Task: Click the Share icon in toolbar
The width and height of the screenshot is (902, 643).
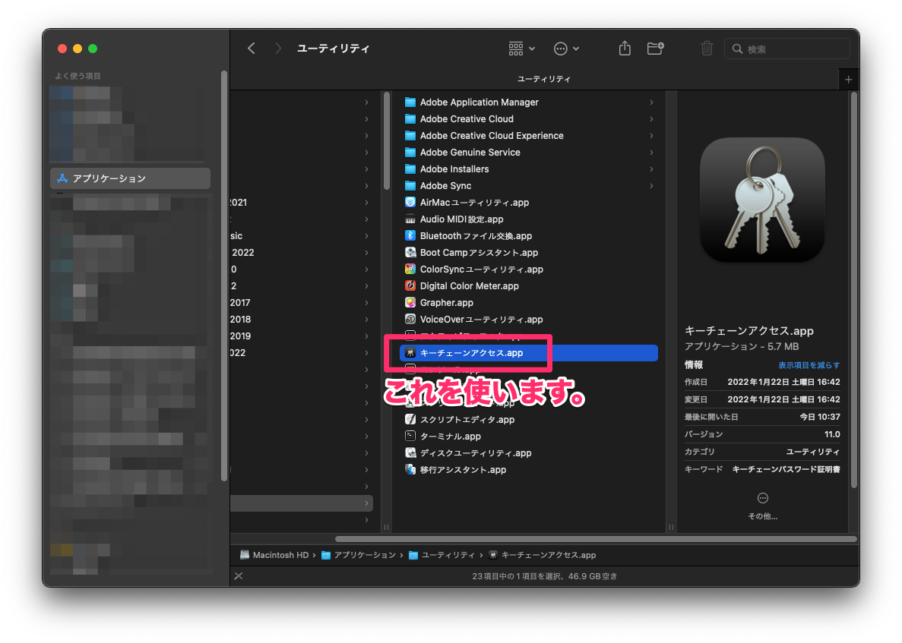Action: (x=625, y=49)
